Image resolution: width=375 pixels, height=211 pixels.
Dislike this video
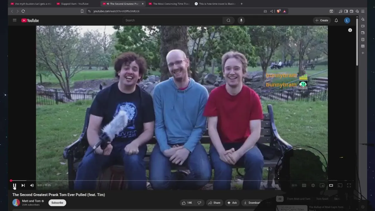point(199,203)
